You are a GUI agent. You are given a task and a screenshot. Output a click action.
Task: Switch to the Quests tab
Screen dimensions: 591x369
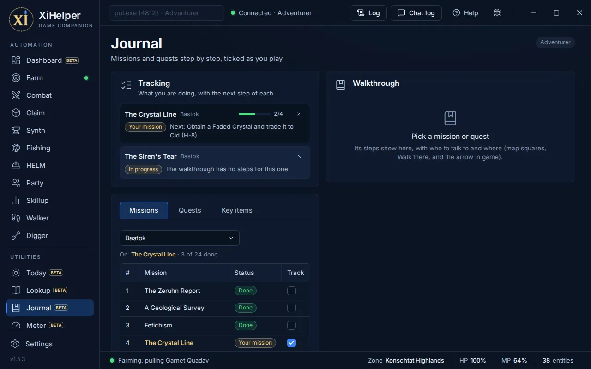click(190, 210)
